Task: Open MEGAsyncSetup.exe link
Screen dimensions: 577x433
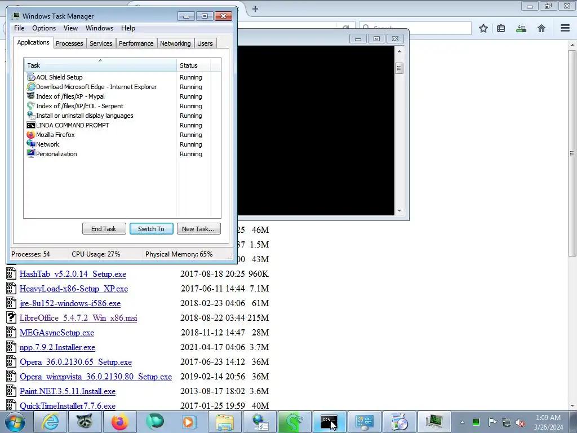Action: pos(57,333)
